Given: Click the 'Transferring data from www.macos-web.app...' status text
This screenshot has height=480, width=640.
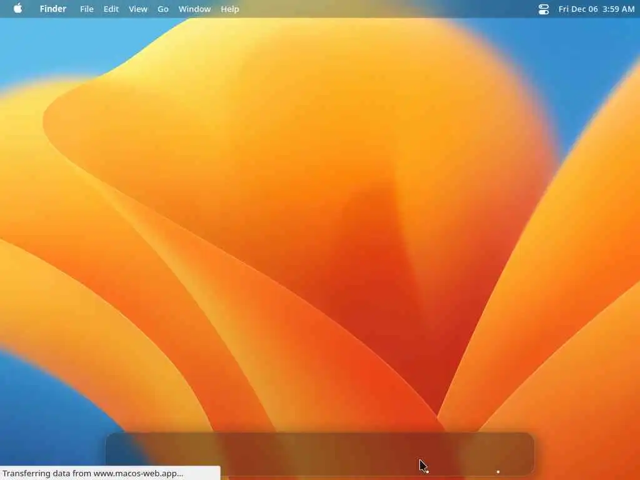Looking at the screenshot, I should (92, 474).
